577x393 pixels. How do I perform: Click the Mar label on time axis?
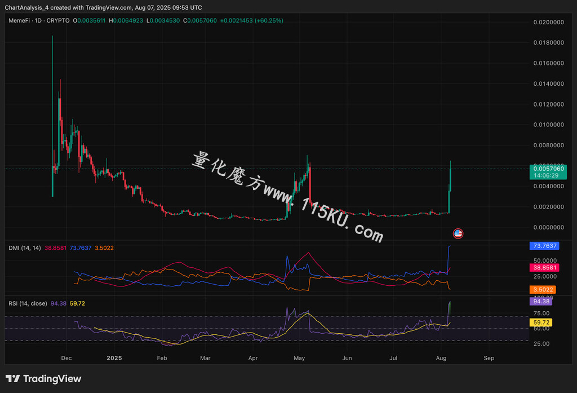pyautogui.click(x=205, y=358)
